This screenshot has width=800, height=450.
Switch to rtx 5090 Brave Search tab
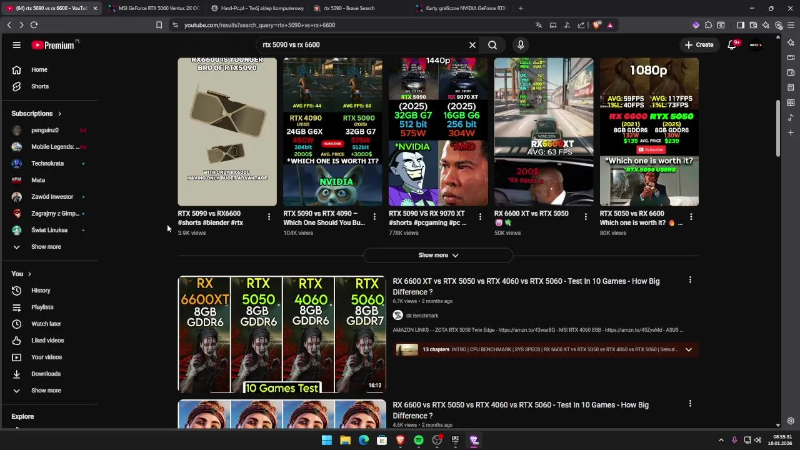click(359, 8)
